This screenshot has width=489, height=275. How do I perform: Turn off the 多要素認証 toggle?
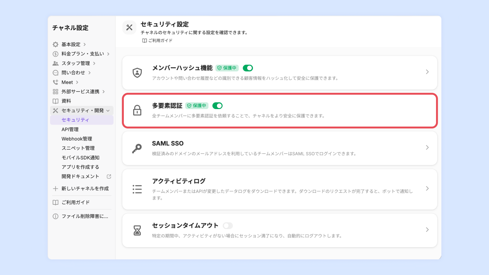217,106
